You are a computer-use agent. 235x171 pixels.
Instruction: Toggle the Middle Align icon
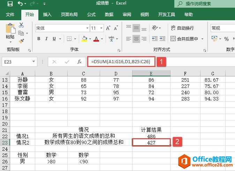click(x=136, y=28)
